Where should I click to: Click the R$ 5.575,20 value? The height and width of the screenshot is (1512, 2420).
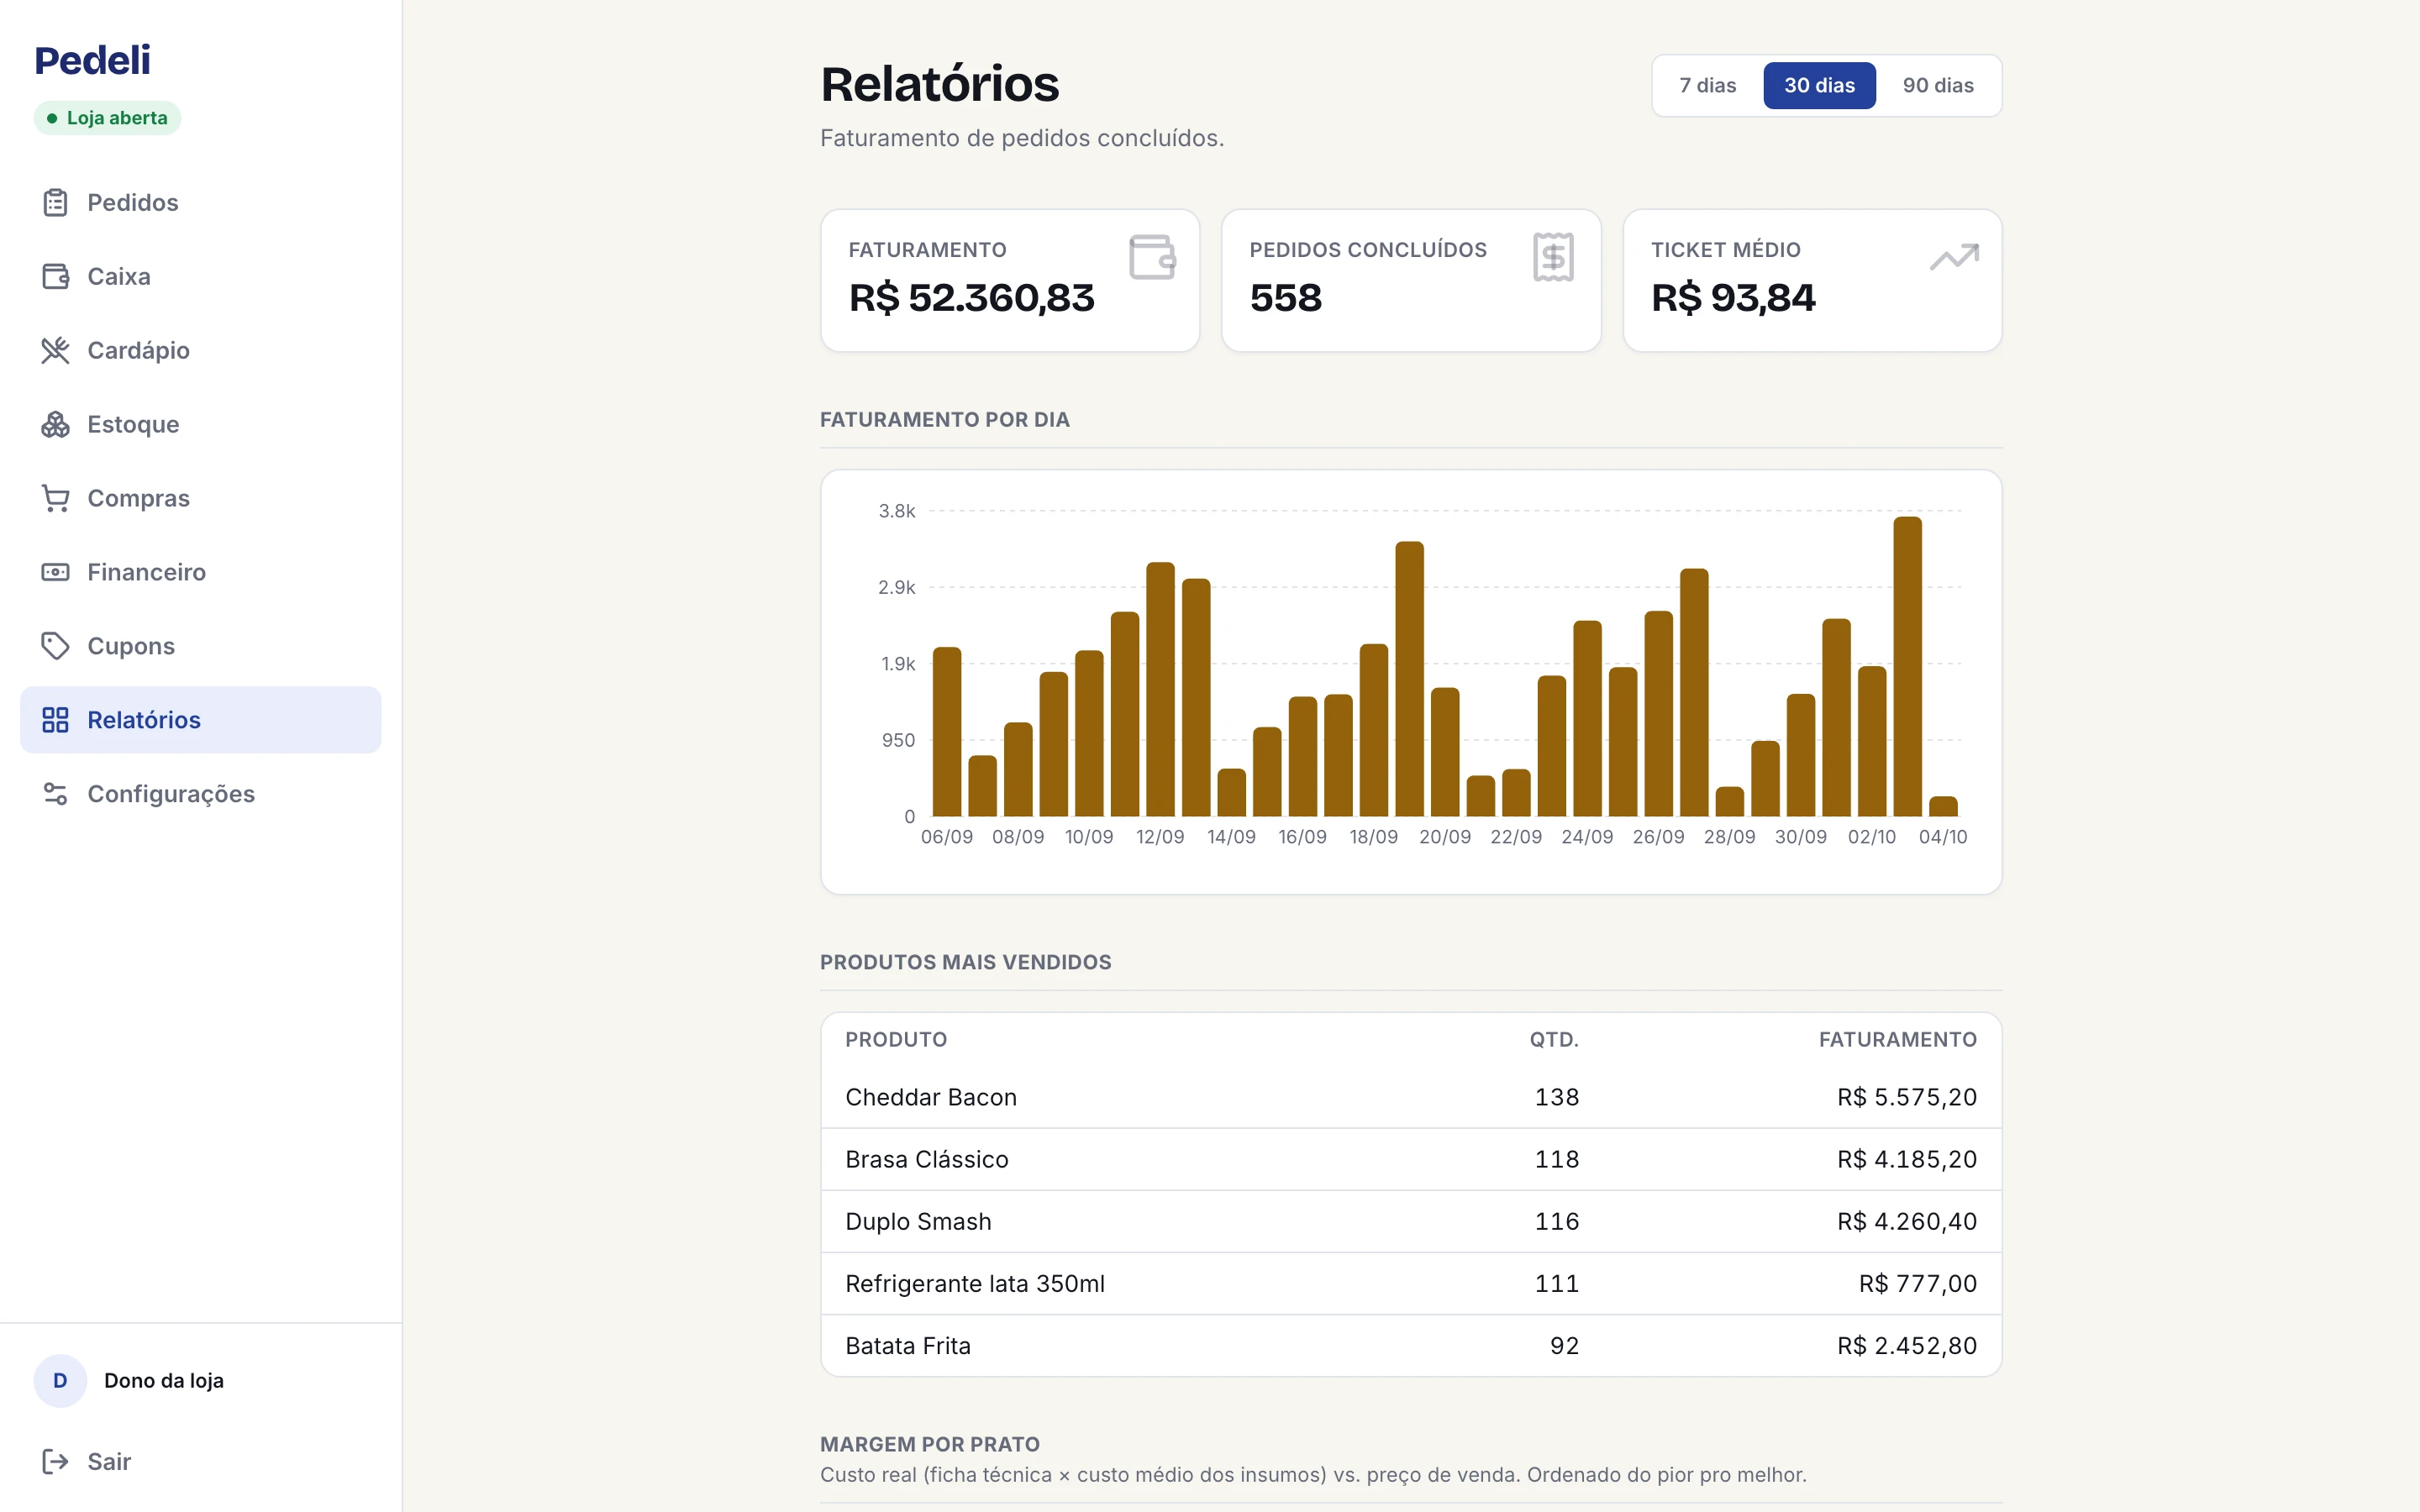1907,1097
